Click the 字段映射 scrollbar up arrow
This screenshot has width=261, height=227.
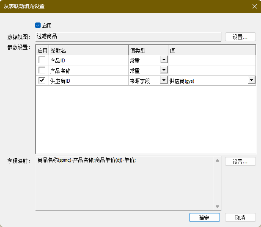tap(217, 160)
